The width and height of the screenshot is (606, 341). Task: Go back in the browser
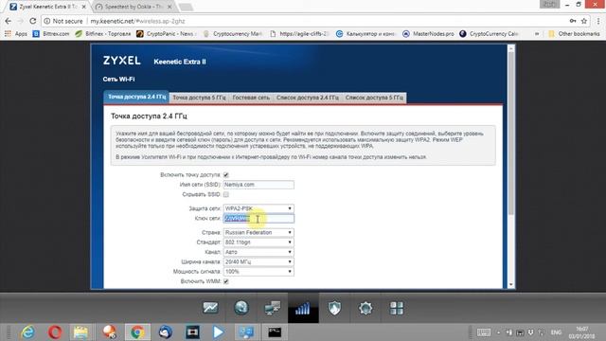[9, 21]
